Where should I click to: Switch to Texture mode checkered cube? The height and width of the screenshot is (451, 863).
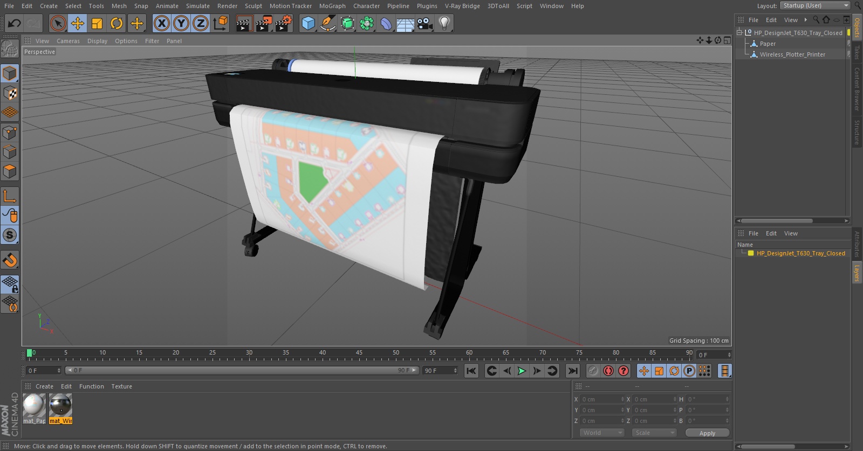tap(10, 93)
